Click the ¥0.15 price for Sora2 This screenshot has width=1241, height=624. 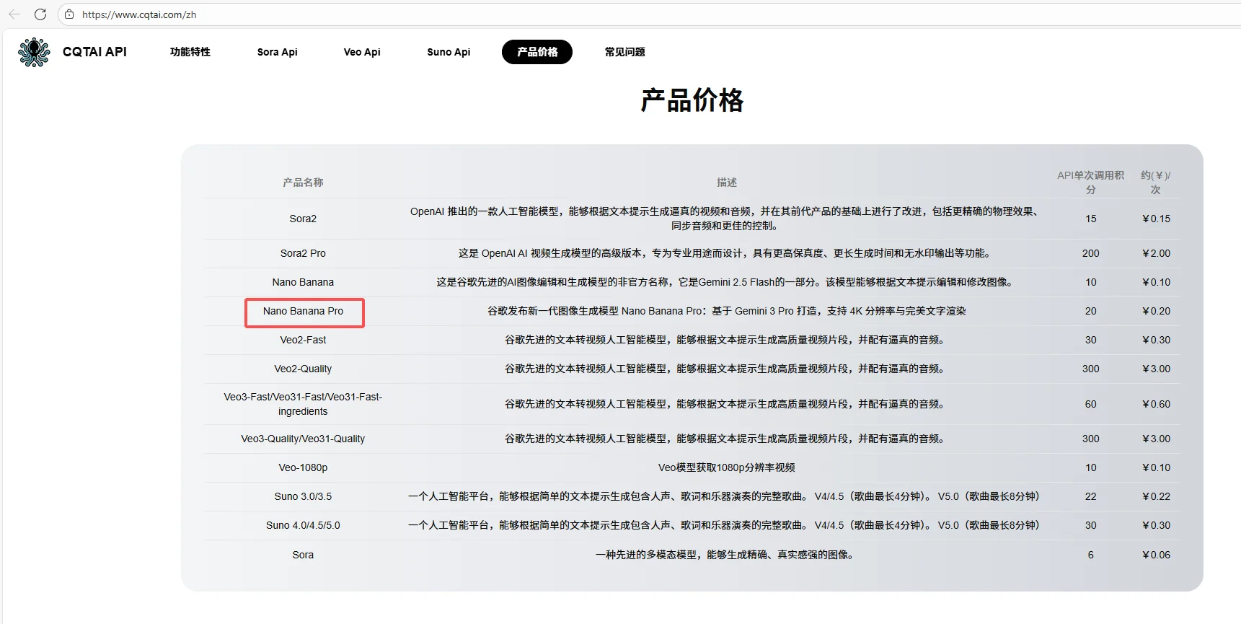pyautogui.click(x=1157, y=219)
